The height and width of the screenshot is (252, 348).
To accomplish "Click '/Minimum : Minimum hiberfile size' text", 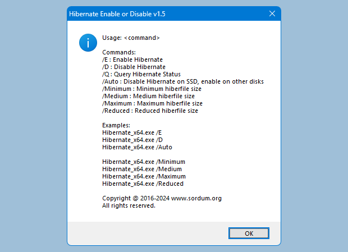I will pos(152,89).
